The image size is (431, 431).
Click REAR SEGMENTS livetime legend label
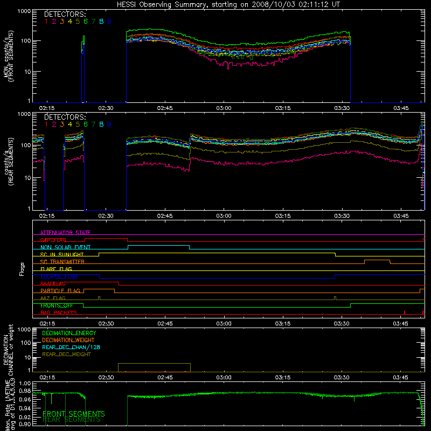click(72, 420)
